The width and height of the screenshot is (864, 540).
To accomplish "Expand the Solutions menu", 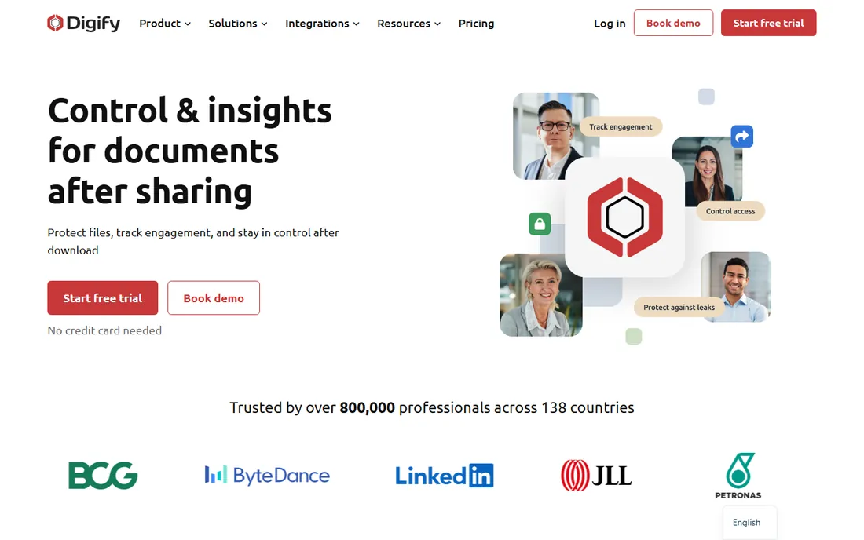I will click(237, 23).
